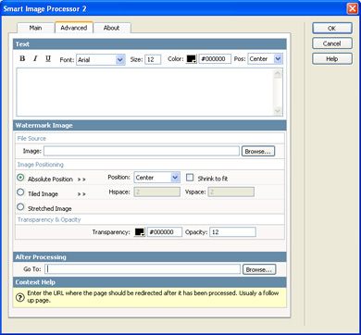361x335 pixels.
Task: Switch to the Main tab
Action: pyautogui.click(x=35, y=28)
